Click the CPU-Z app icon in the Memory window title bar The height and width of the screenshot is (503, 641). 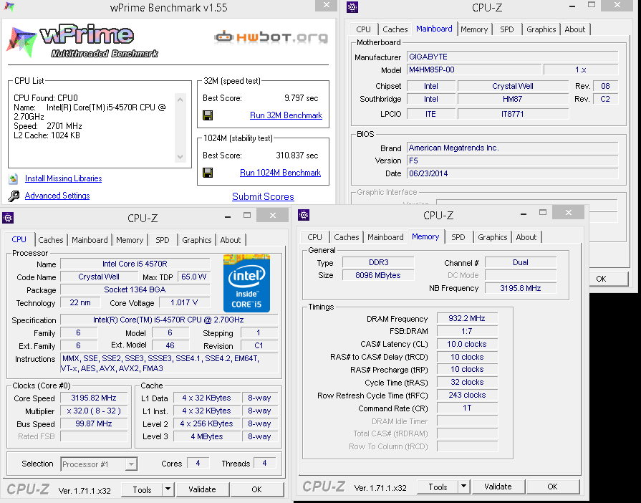[304, 215]
